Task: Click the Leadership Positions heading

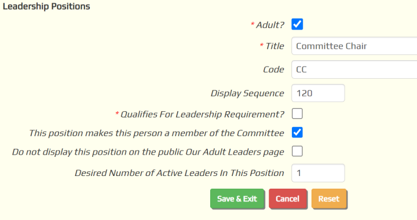Action: point(46,6)
